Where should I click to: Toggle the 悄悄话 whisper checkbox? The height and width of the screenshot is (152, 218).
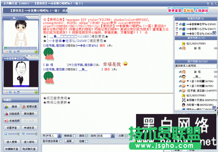click(74, 136)
